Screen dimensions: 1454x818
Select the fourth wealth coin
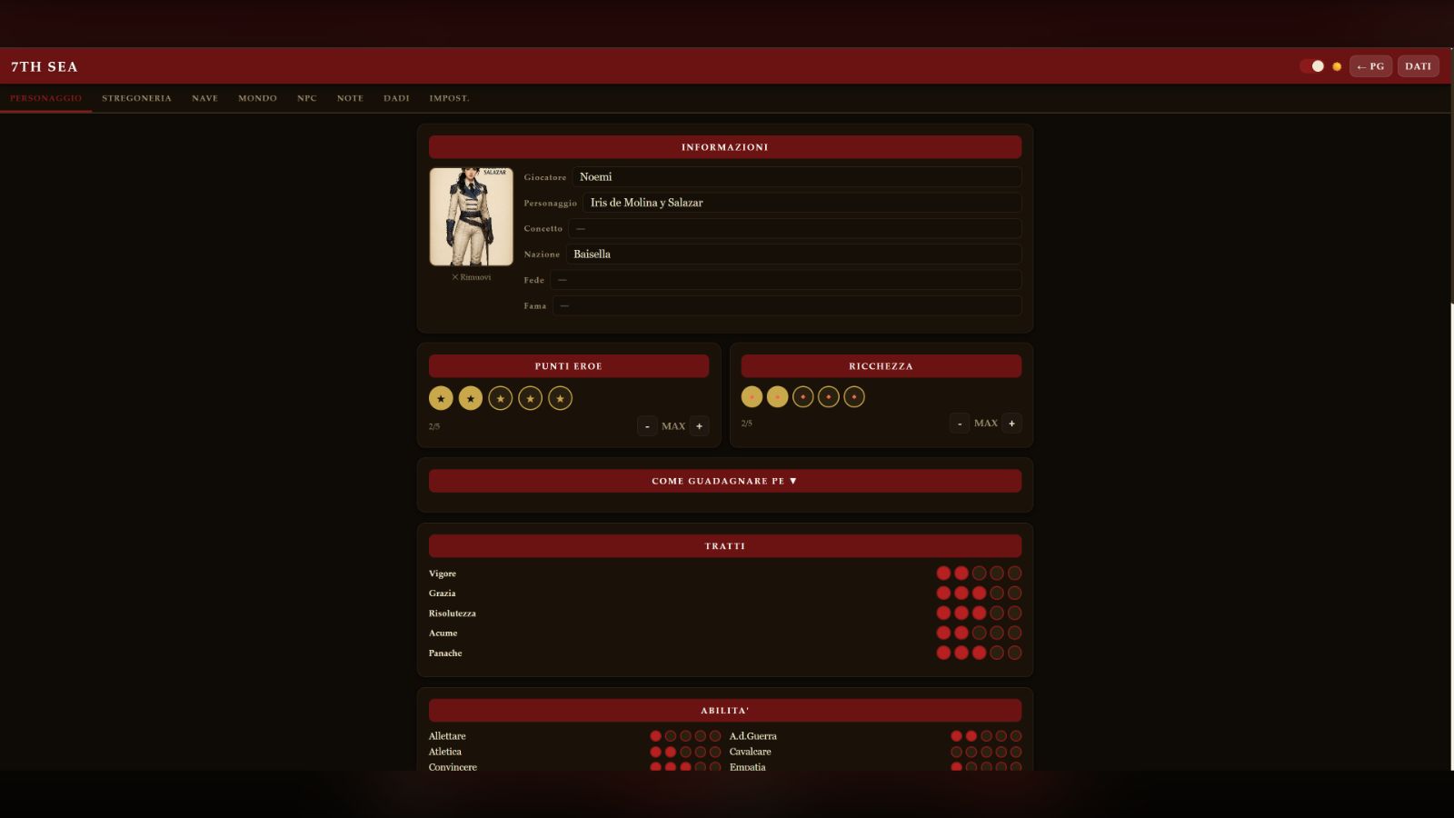(828, 397)
